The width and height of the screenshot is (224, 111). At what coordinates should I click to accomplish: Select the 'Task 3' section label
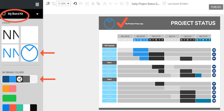click(109, 79)
